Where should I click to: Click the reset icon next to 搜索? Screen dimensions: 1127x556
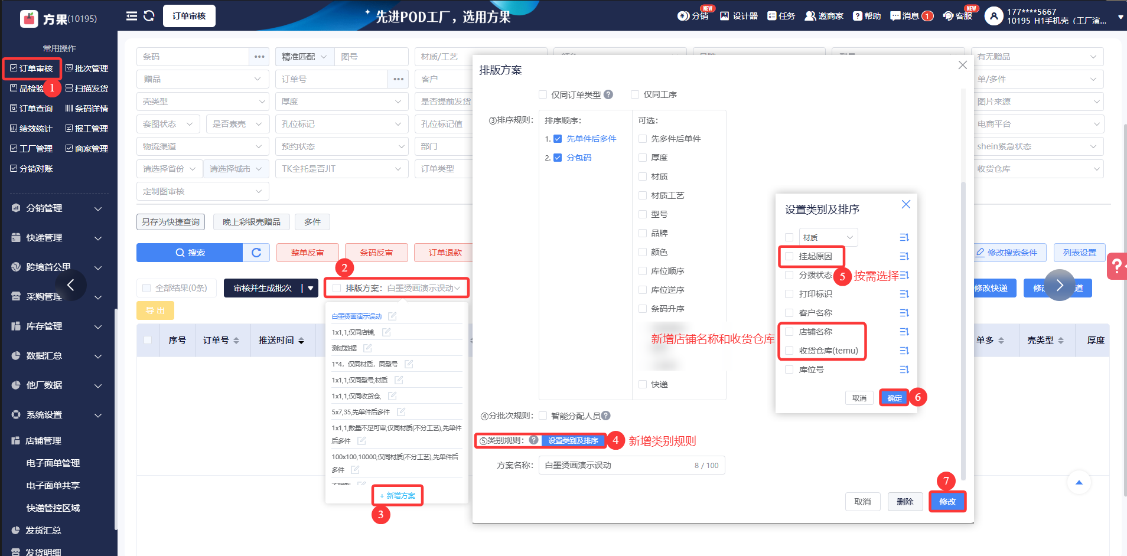(256, 253)
